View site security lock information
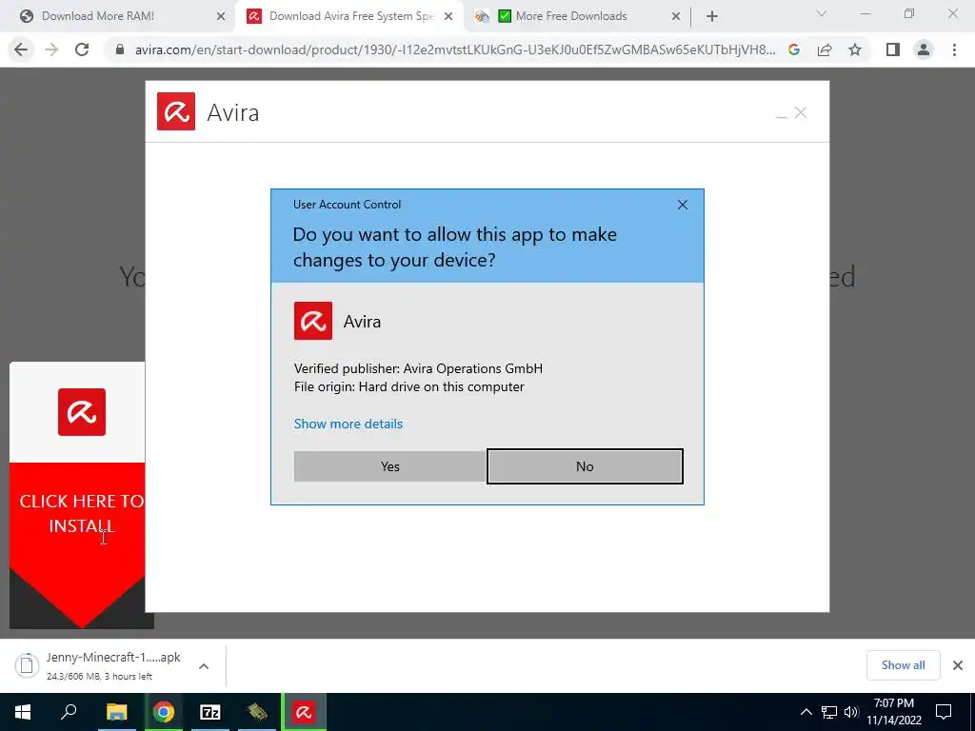 (x=120, y=49)
